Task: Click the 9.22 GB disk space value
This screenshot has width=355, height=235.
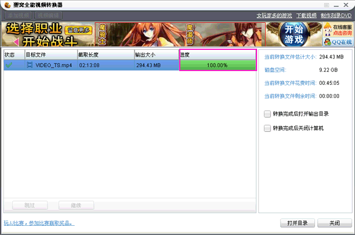Action: pos(328,70)
